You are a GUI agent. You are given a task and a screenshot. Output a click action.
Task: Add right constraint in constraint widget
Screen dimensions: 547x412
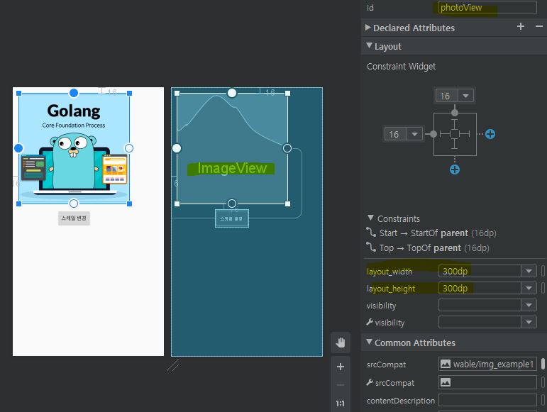click(490, 134)
